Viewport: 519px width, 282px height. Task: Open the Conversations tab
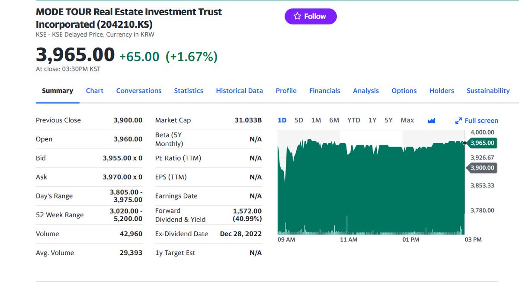[139, 91]
